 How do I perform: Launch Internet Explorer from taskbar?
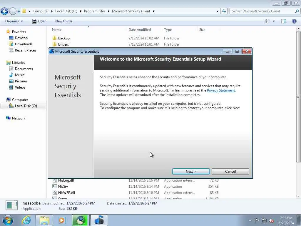[x=26, y=220]
